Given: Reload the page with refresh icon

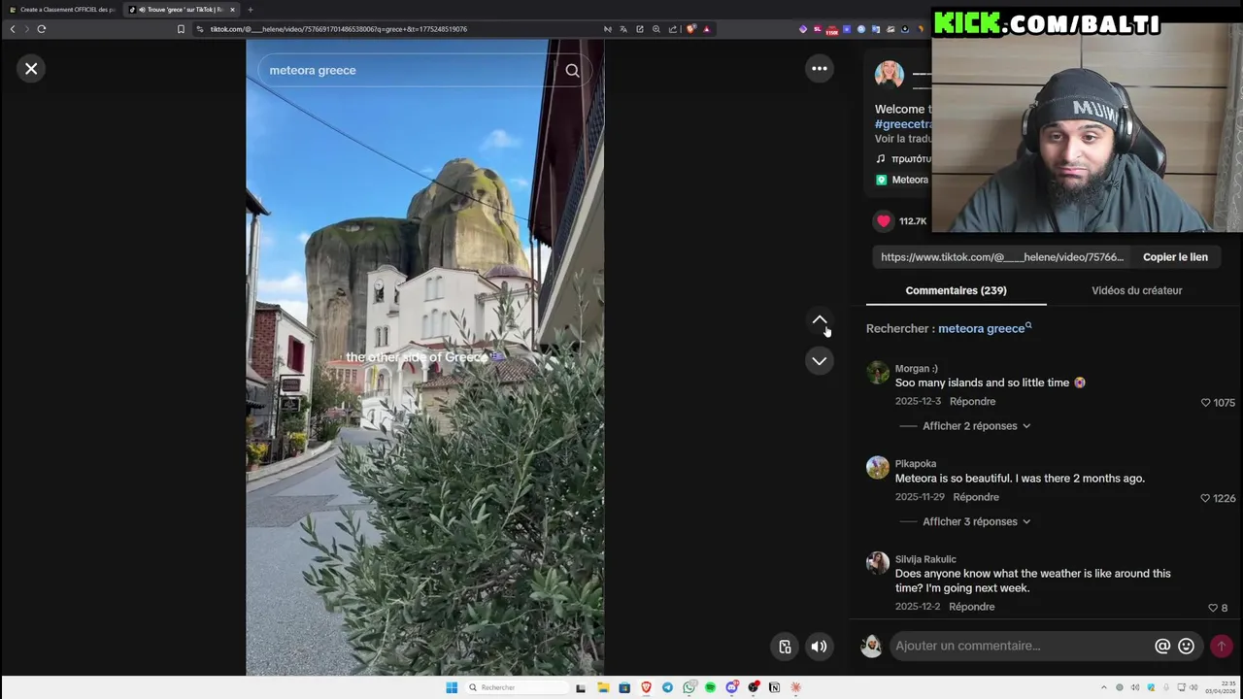Looking at the screenshot, I should click(42, 29).
